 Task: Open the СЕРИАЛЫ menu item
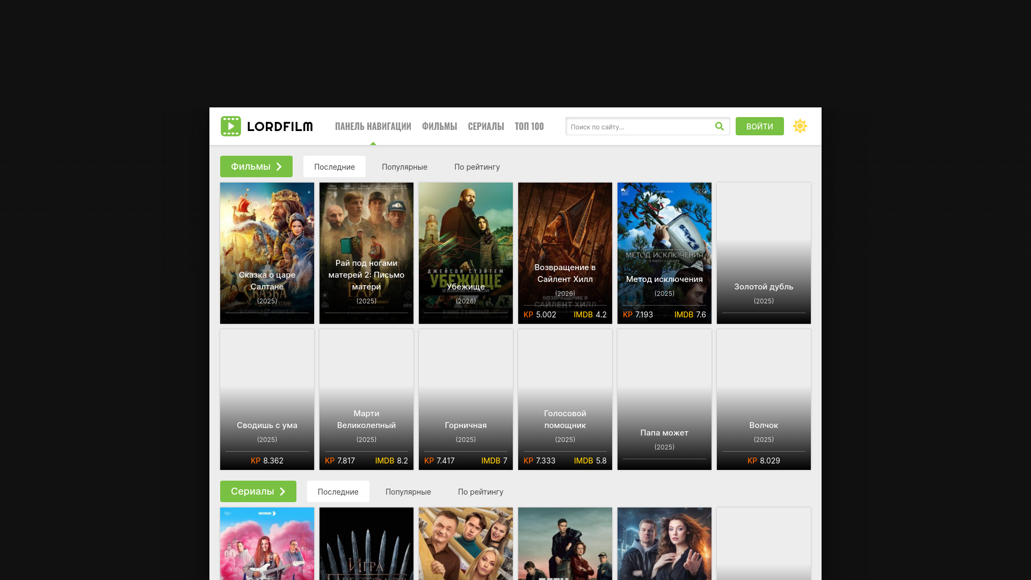coord(486,126)
